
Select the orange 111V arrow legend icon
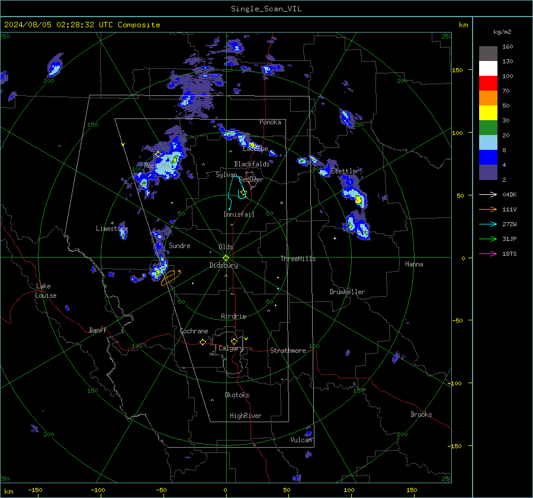[x=488, y=210]
